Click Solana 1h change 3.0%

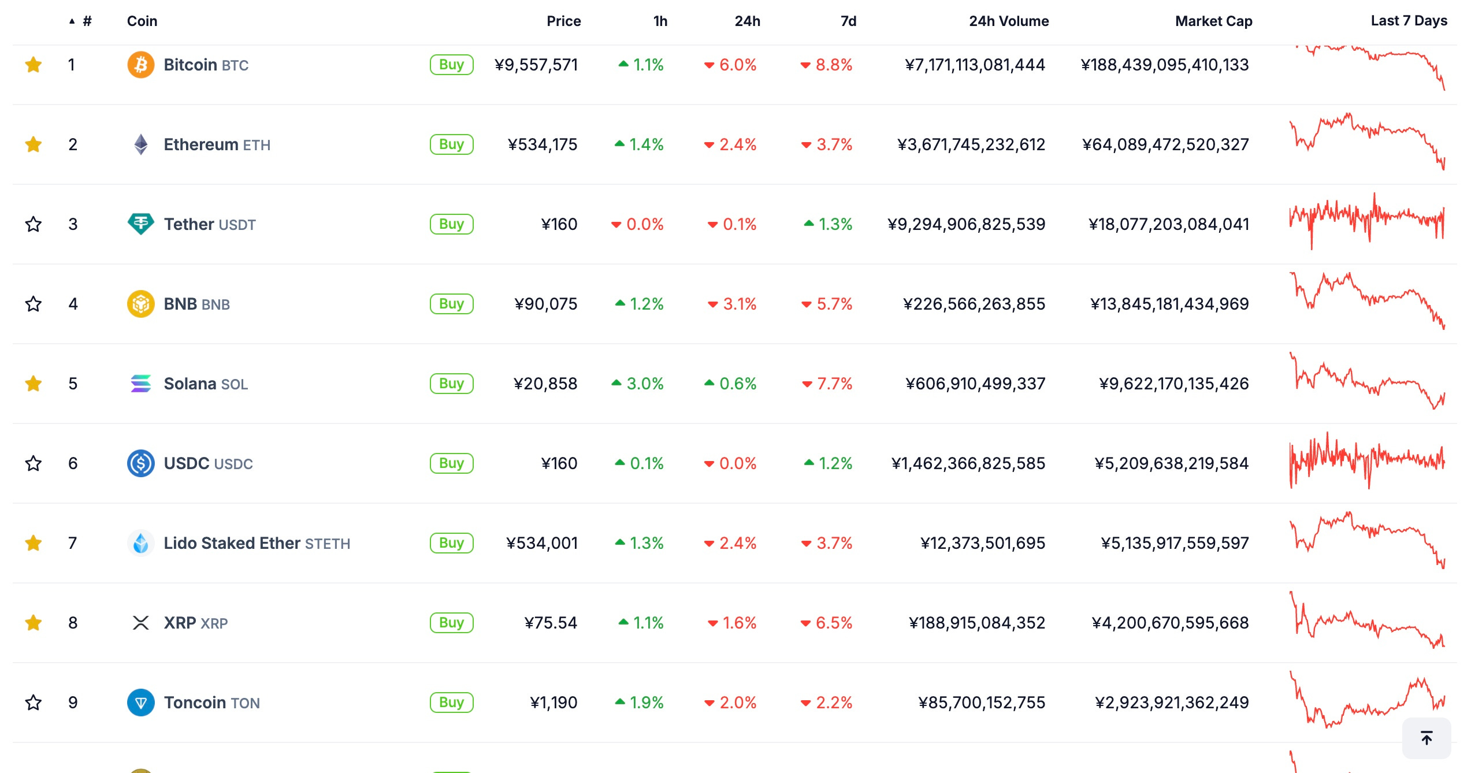tap(637, 384)
